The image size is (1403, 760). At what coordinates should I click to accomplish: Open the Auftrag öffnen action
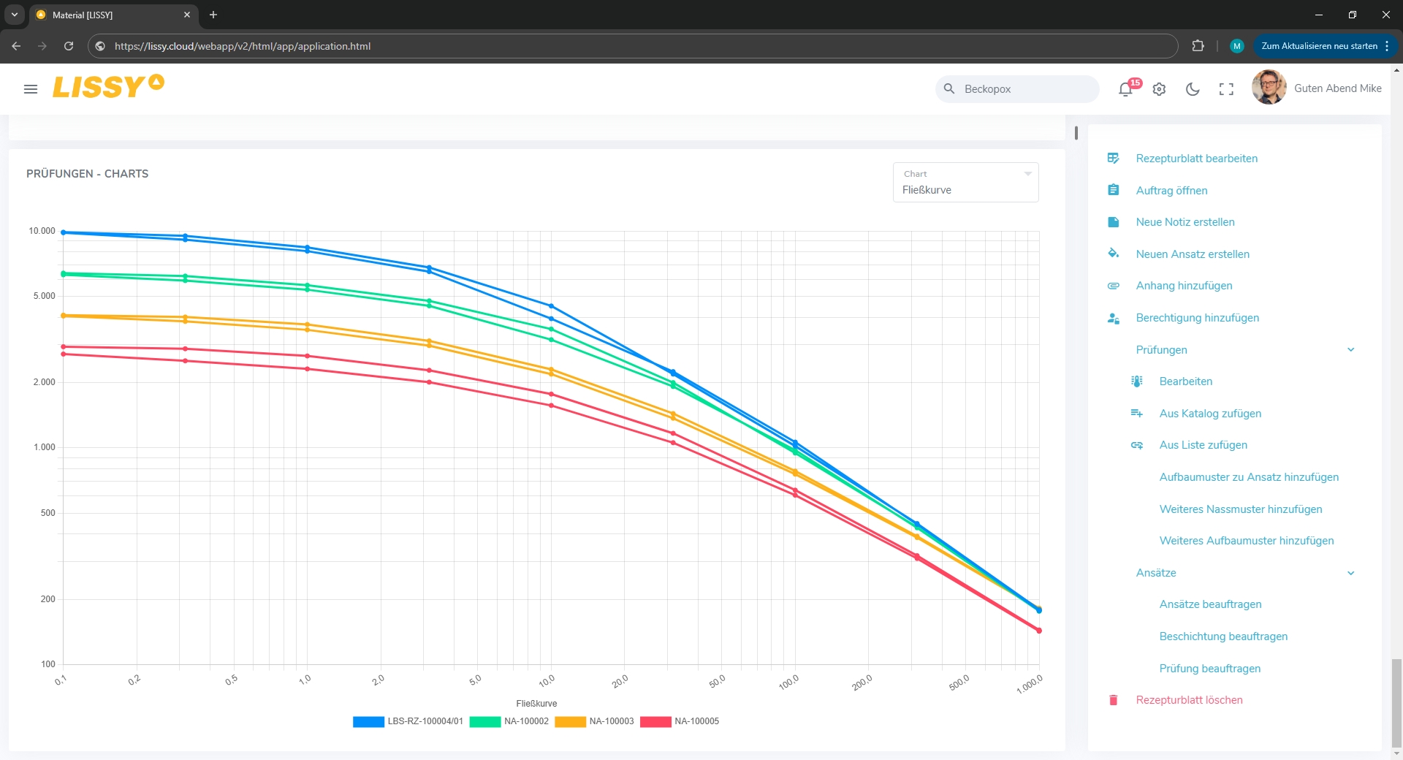[x=1171, y=191]
